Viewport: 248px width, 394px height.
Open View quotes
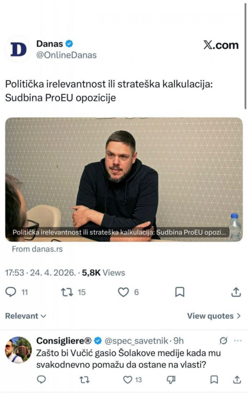(x=214, y=316)
